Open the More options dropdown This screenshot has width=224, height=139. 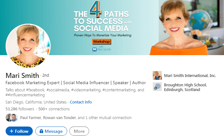pyautogui.click(x=79, y=131)
